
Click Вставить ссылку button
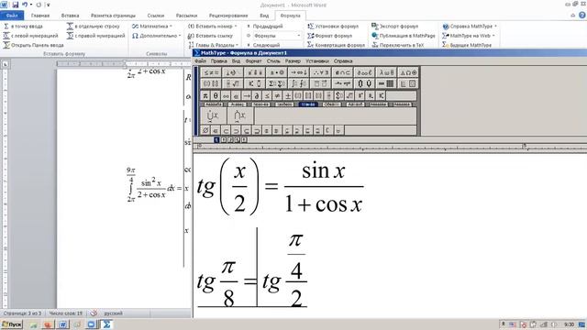(210, 36)
